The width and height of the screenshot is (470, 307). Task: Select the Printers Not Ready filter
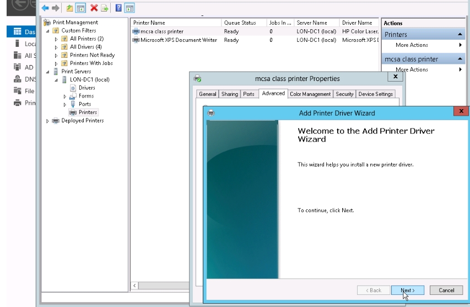93,55
